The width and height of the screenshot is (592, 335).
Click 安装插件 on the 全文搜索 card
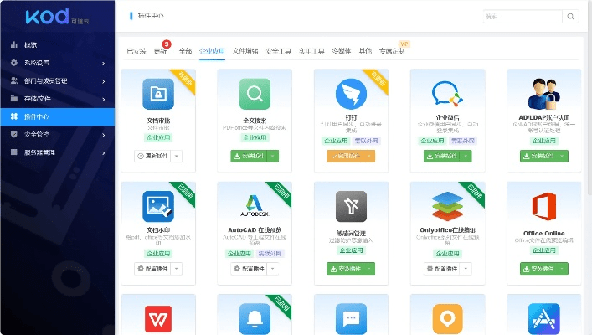[x=250, y=156]
